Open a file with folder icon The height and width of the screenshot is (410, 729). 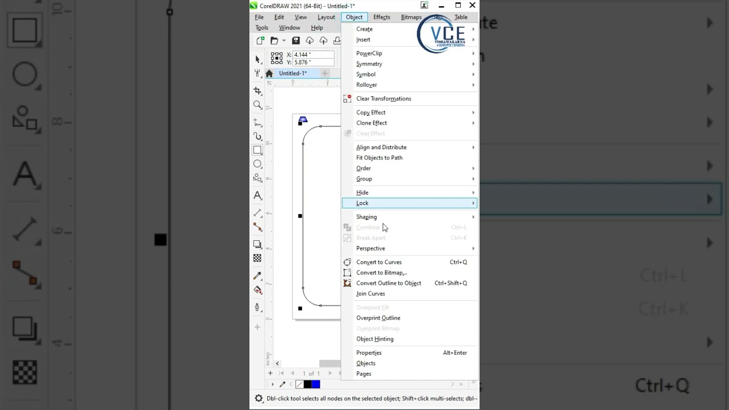(275, 40)
